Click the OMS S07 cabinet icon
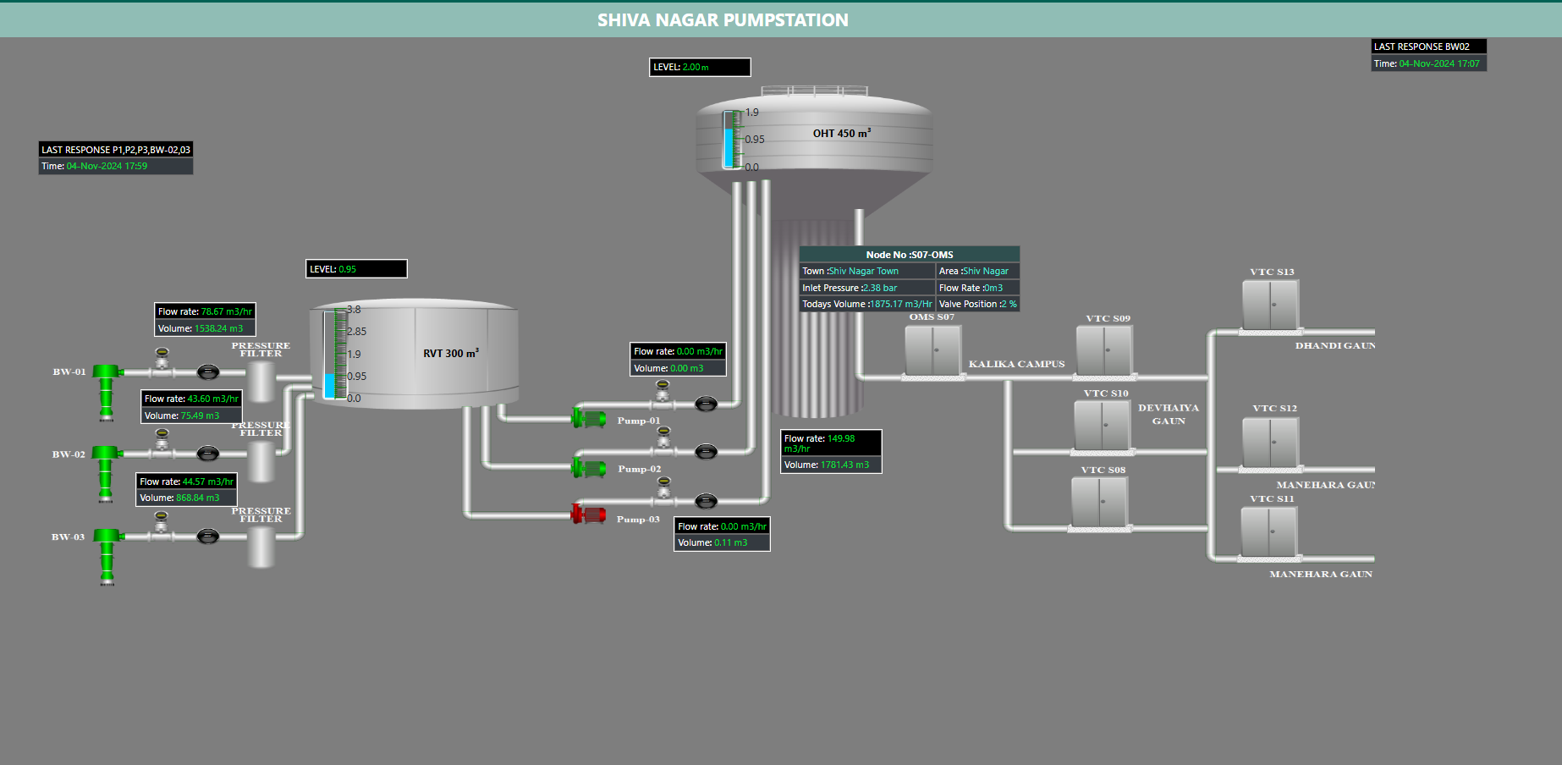This screenshot has width=1562, height=765. point(932,350)
